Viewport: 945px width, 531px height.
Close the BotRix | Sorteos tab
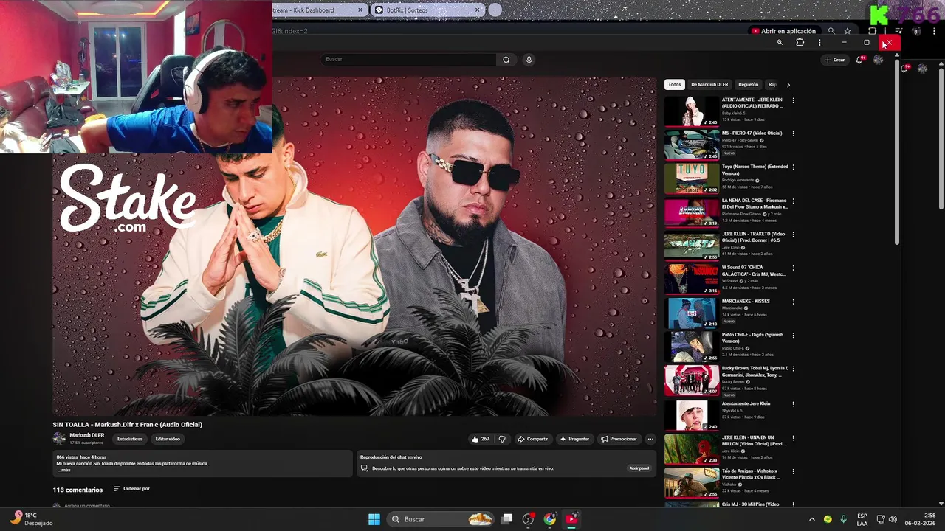point(478,10)
